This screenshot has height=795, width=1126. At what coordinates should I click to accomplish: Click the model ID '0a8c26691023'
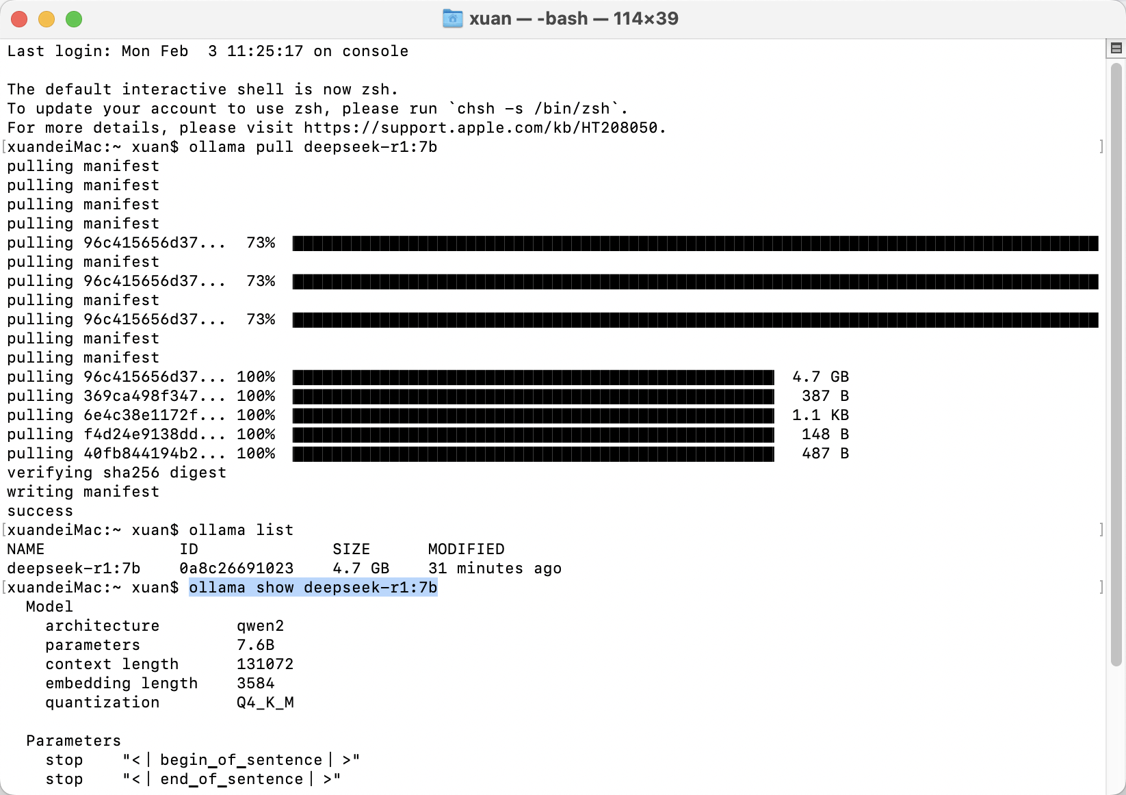coord(237,569)
